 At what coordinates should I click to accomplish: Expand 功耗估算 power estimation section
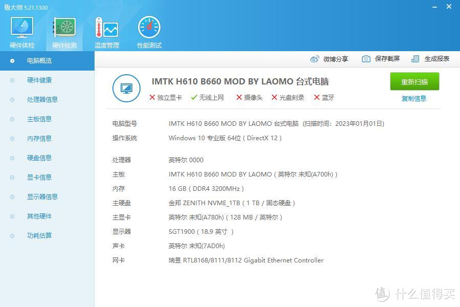[40, 235]
